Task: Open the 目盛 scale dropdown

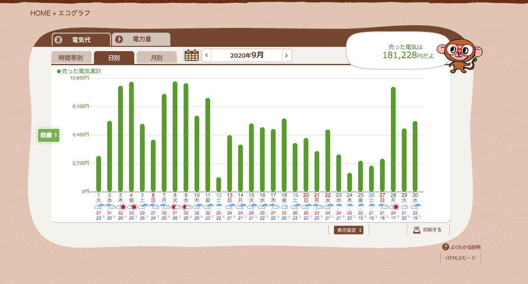Action: pyautogui.click(x=48, y=135)
